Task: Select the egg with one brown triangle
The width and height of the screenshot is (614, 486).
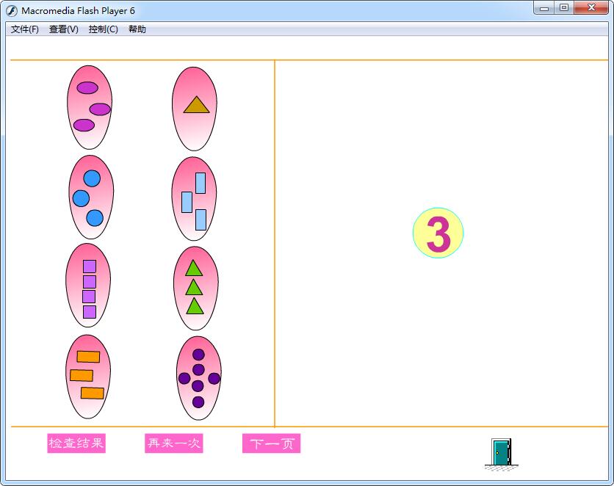Action: click(195, 108)
